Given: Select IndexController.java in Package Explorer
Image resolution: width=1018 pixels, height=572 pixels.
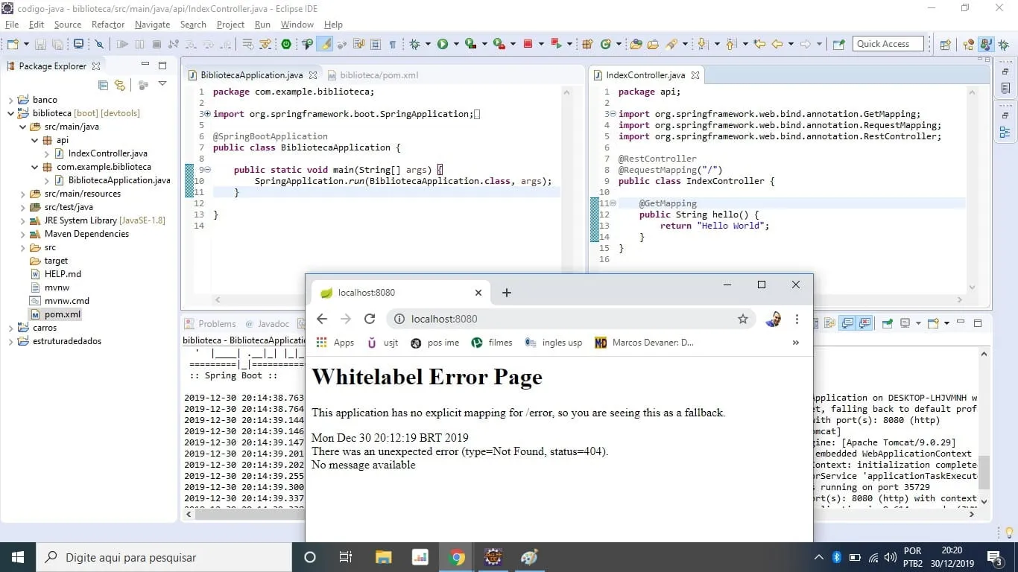Looking at the screenshot, I should [107, 153].
